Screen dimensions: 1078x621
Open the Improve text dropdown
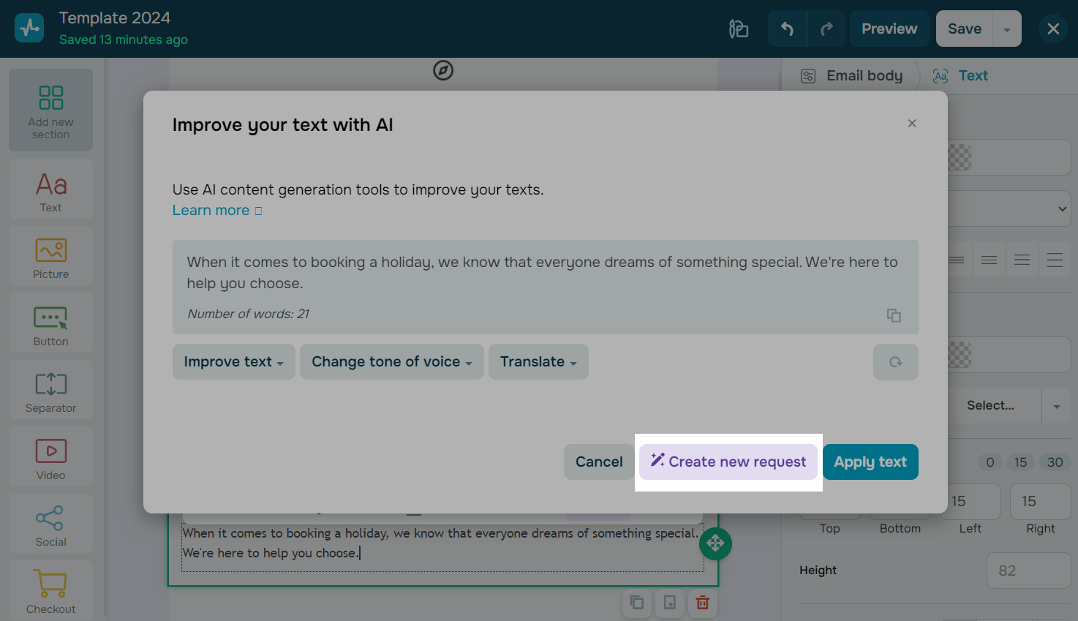[233, 361]
